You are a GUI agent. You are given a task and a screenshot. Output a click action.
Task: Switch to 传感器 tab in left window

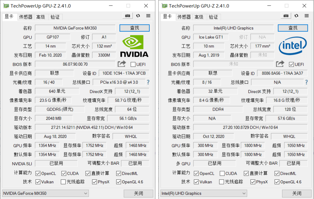coord(26,17)
